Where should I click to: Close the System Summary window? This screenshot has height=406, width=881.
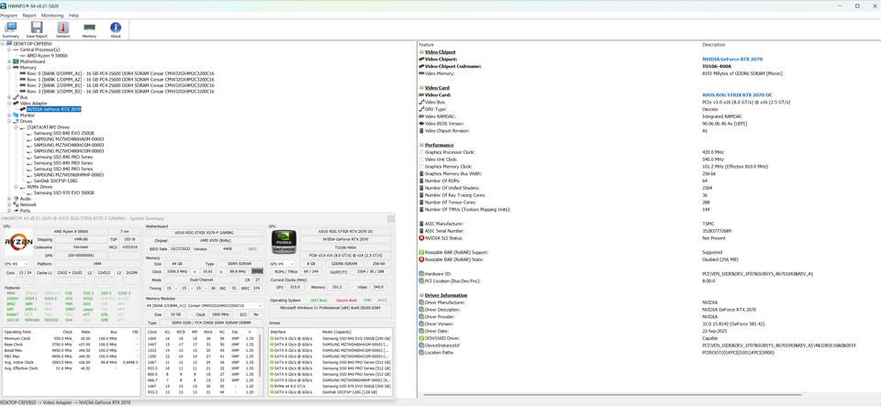tap(391, 218)
